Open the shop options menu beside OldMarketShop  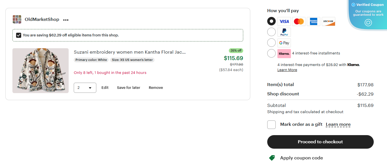click(66, 20)
